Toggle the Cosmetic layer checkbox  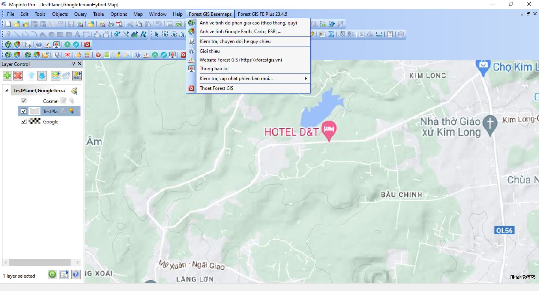24,101
